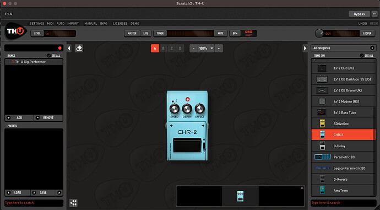380x210 pixels.
Task: Click the MUTE button
Action: click(x=220, y=33)
